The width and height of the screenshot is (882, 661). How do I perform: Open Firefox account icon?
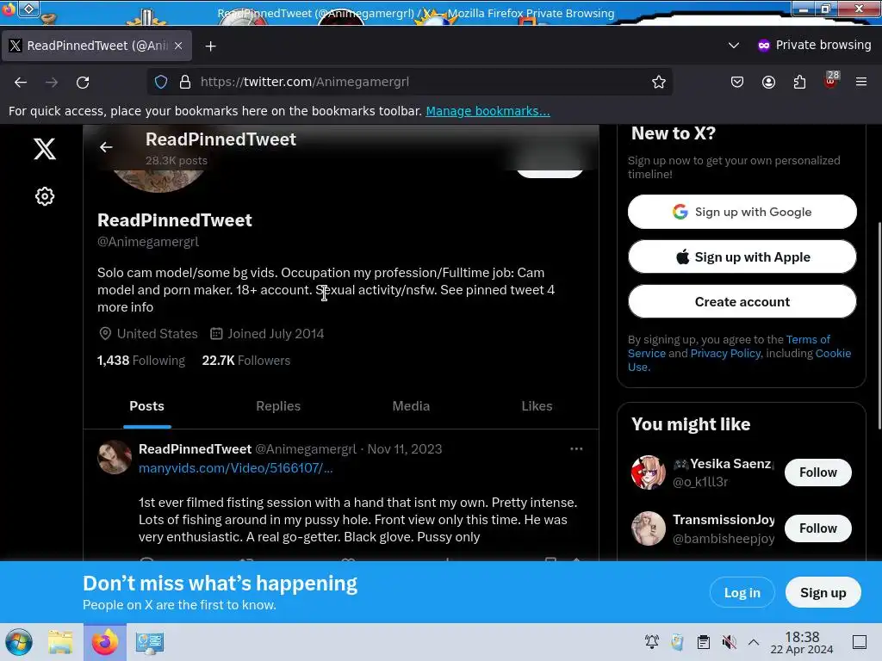(x=768, y=82)
